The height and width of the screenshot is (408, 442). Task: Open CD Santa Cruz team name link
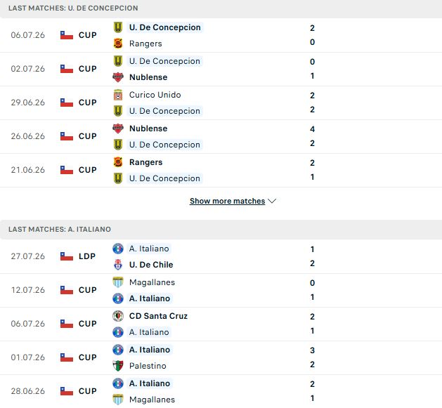[x=158, y=316]
